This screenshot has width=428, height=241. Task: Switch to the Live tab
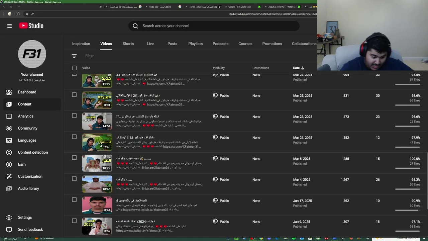pos(150,44)
